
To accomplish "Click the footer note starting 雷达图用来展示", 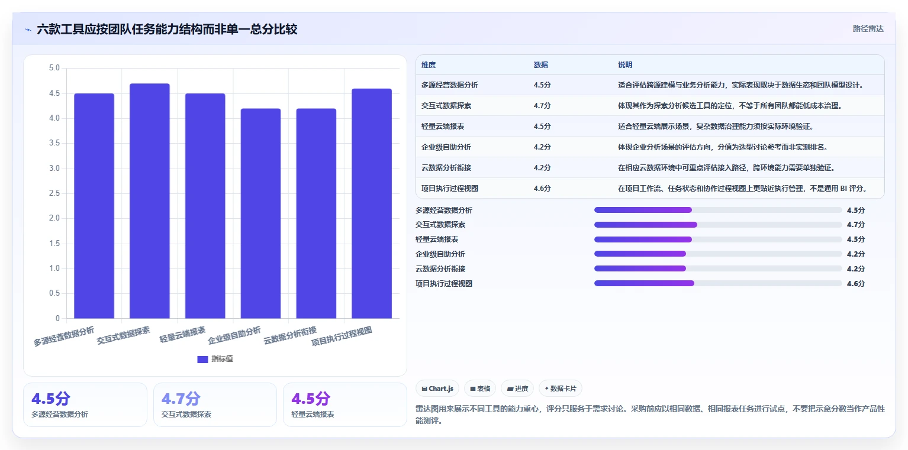I will pos(651,415).
